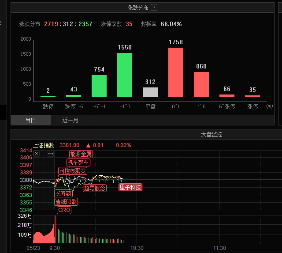Click the 上证指数 index name
282x253 pixels.
point(43,145)
